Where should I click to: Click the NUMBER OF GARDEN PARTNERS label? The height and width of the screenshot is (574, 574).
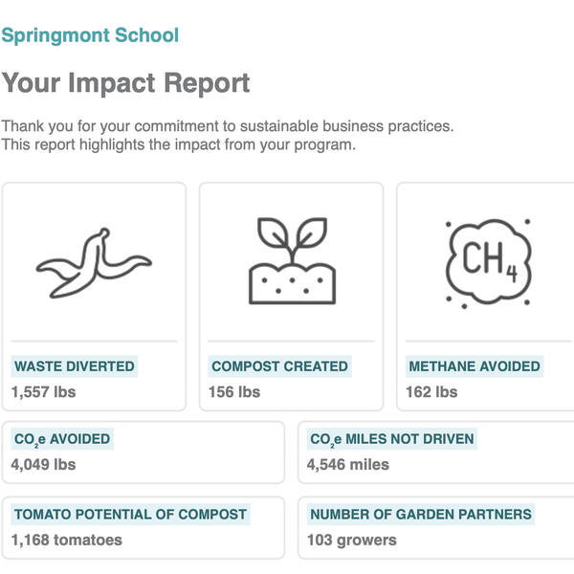point(420,515)
